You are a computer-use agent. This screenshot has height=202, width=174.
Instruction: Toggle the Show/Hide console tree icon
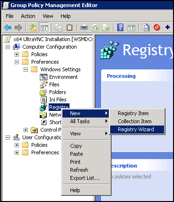click(x=44, y=28)
